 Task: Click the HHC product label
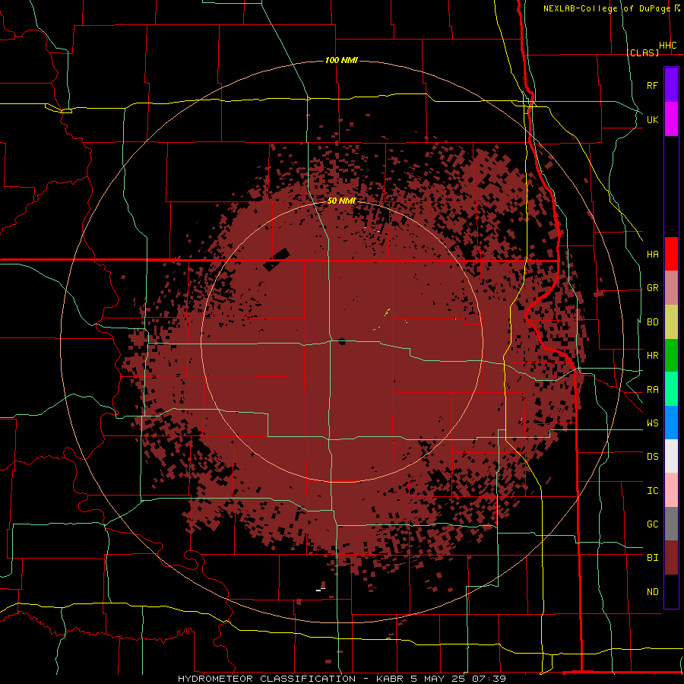click(668, 46)
